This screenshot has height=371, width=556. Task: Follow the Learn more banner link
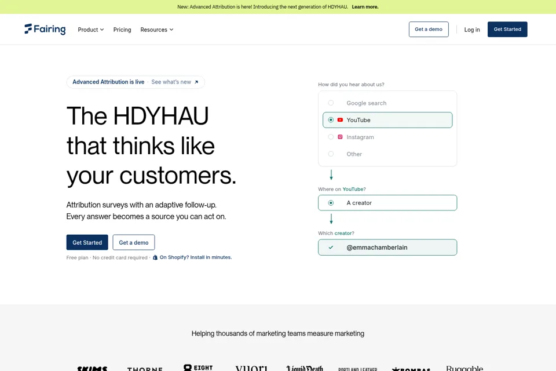pyautogui.click(x=365, y=7)
